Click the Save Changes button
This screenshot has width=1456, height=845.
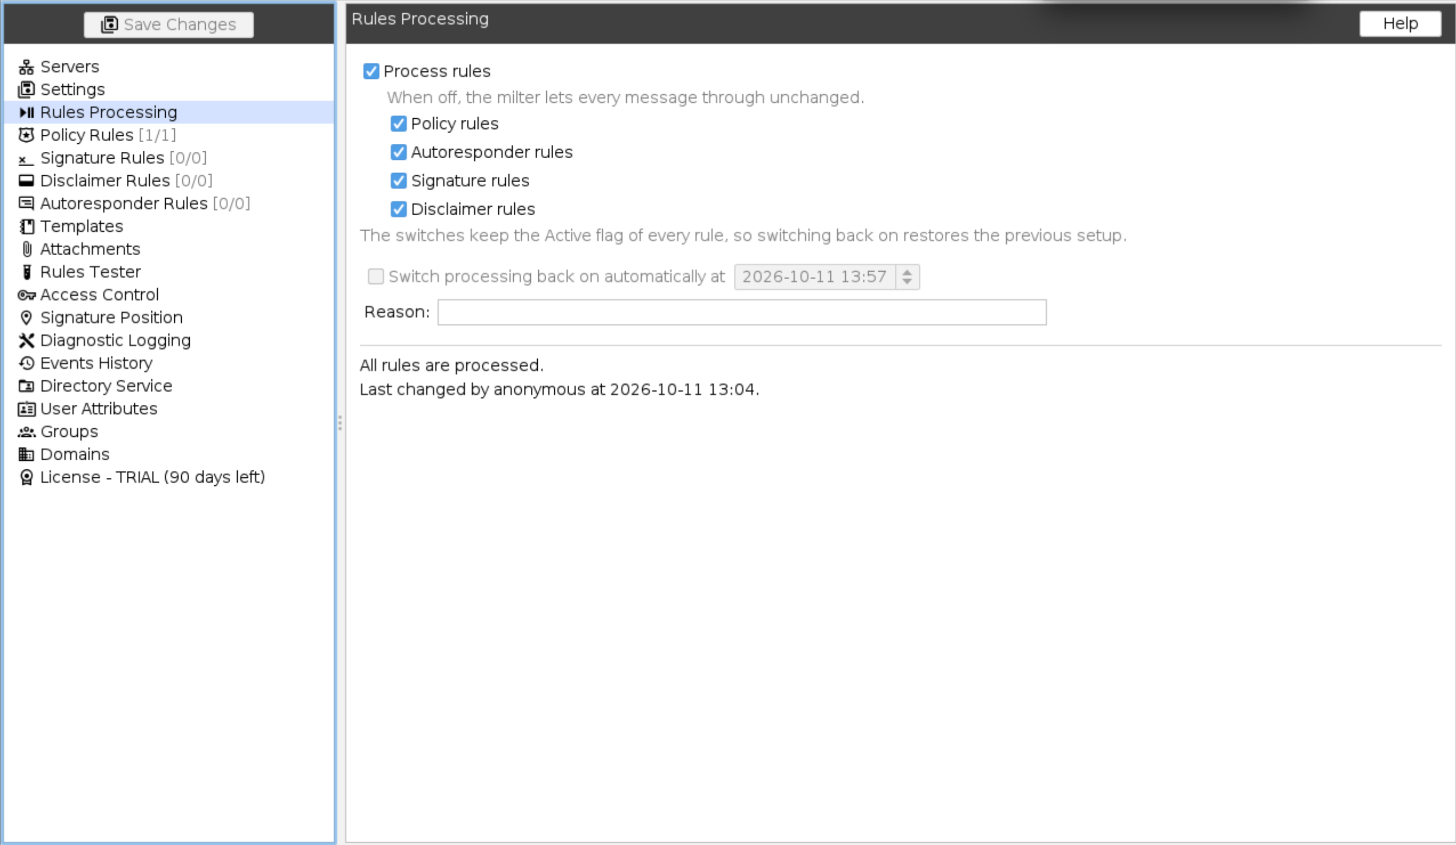169,25
